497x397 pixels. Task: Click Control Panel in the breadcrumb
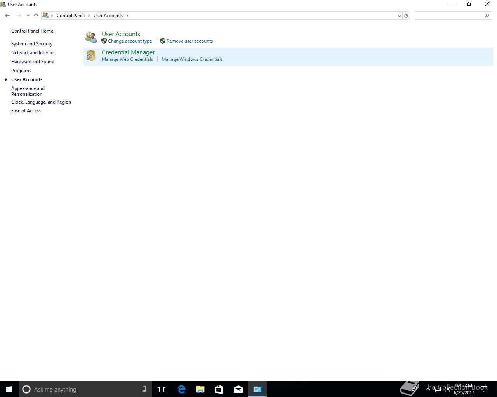(x=71, y=16)
